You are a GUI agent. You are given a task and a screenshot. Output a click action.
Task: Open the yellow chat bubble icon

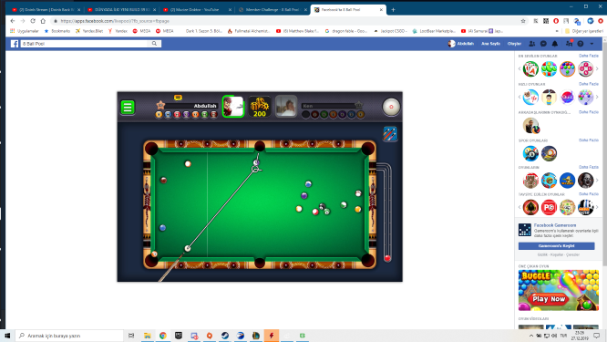click(x=178, y=98)
